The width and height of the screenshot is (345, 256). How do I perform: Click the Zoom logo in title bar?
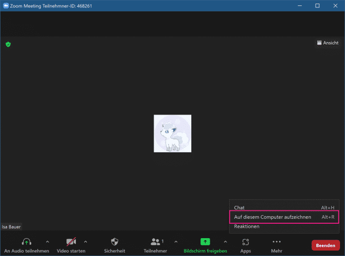pos(6,6)
